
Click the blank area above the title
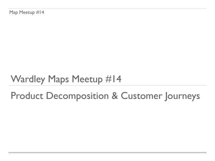(107, 44)
